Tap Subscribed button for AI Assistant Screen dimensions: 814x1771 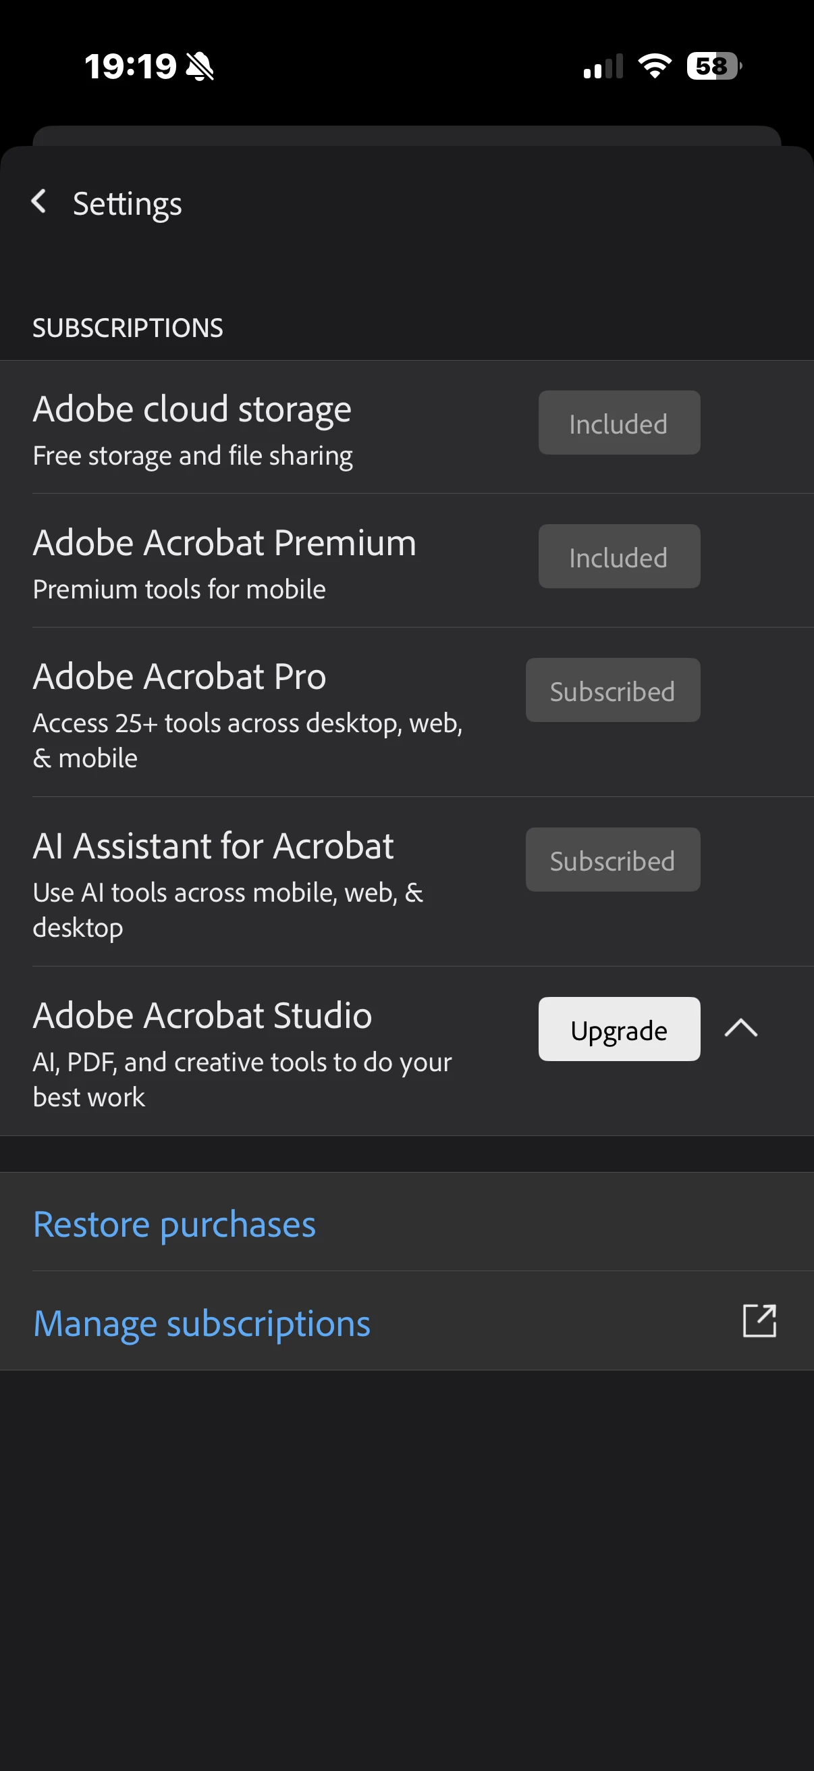[613, 859]
